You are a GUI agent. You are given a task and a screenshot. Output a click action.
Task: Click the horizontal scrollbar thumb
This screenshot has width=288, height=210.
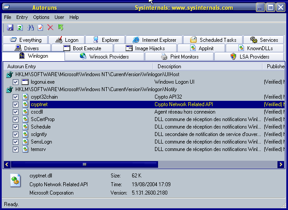(x=84, y=164)
